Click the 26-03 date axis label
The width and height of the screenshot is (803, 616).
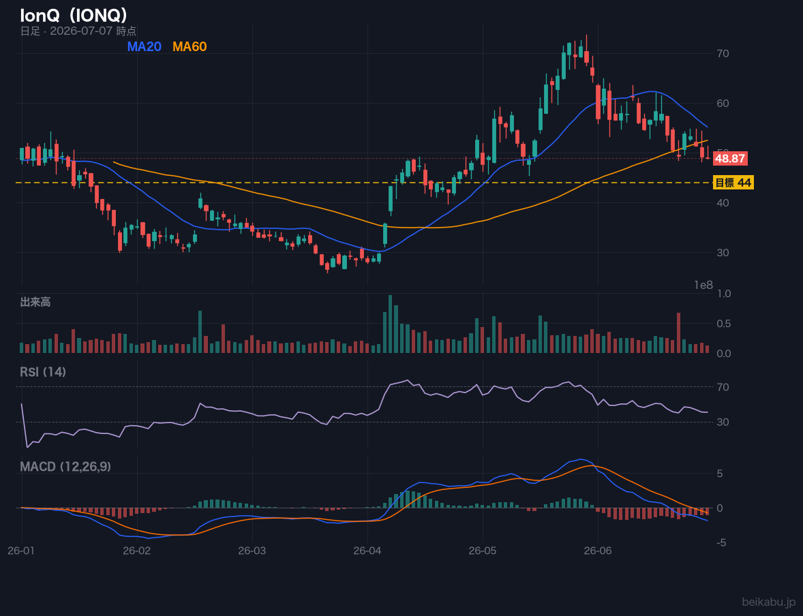(252, 551)
